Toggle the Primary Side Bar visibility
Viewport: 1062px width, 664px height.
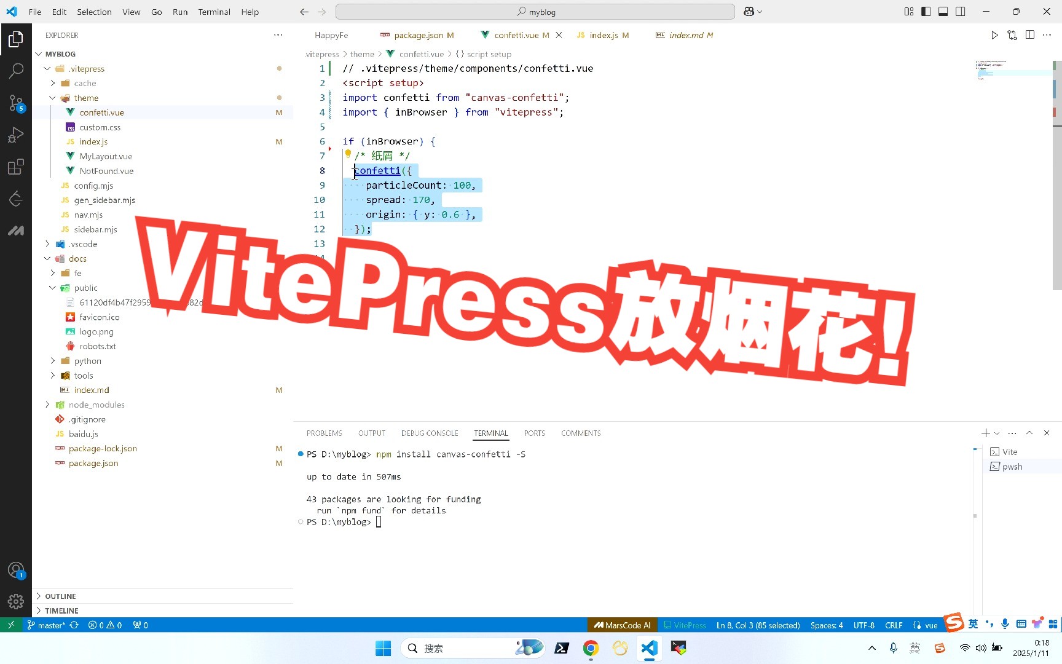point(926,12)
